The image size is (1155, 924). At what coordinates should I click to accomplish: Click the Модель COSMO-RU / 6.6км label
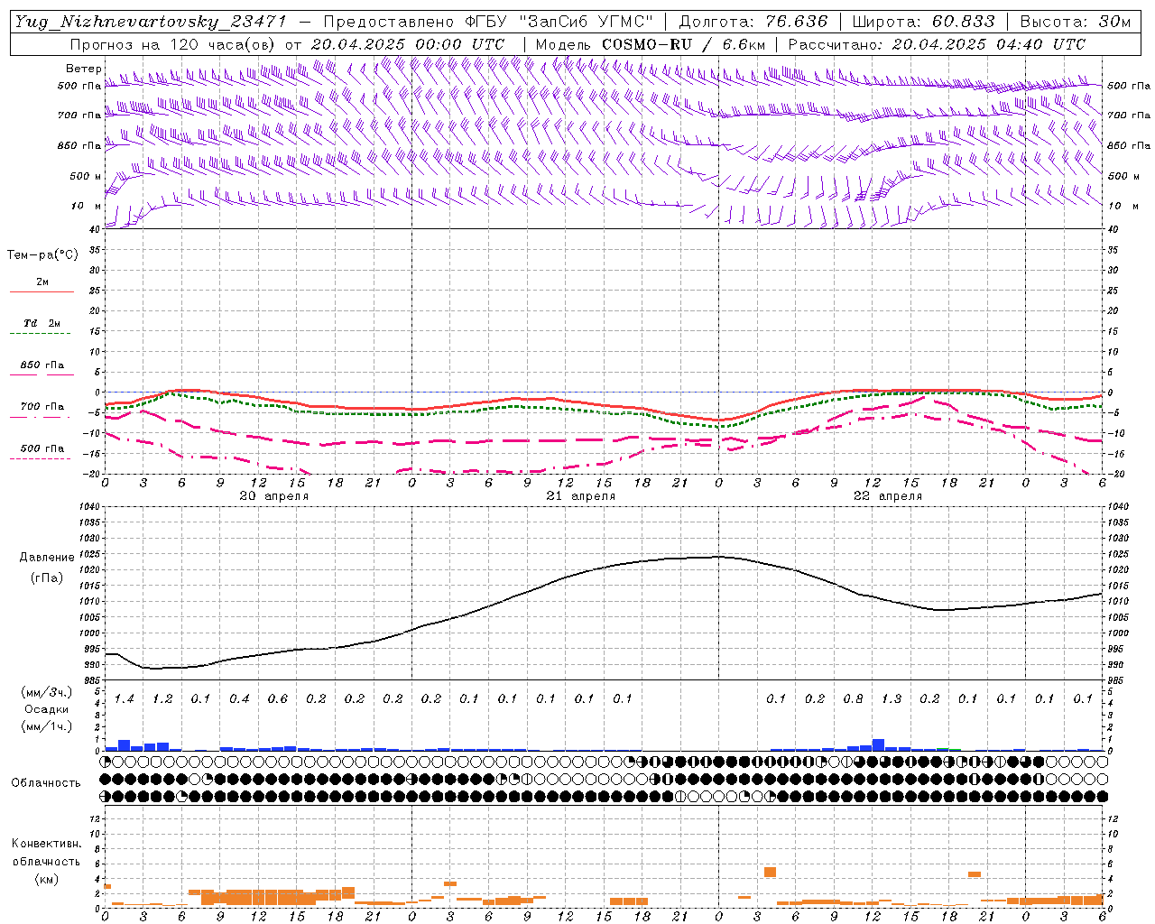pyautogui.click(x=651, y=44)
